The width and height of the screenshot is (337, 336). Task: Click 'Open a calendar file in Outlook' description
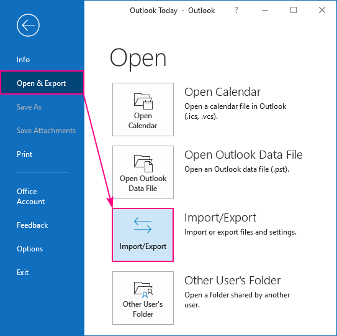pyautogui.click(x=235, y=111)
